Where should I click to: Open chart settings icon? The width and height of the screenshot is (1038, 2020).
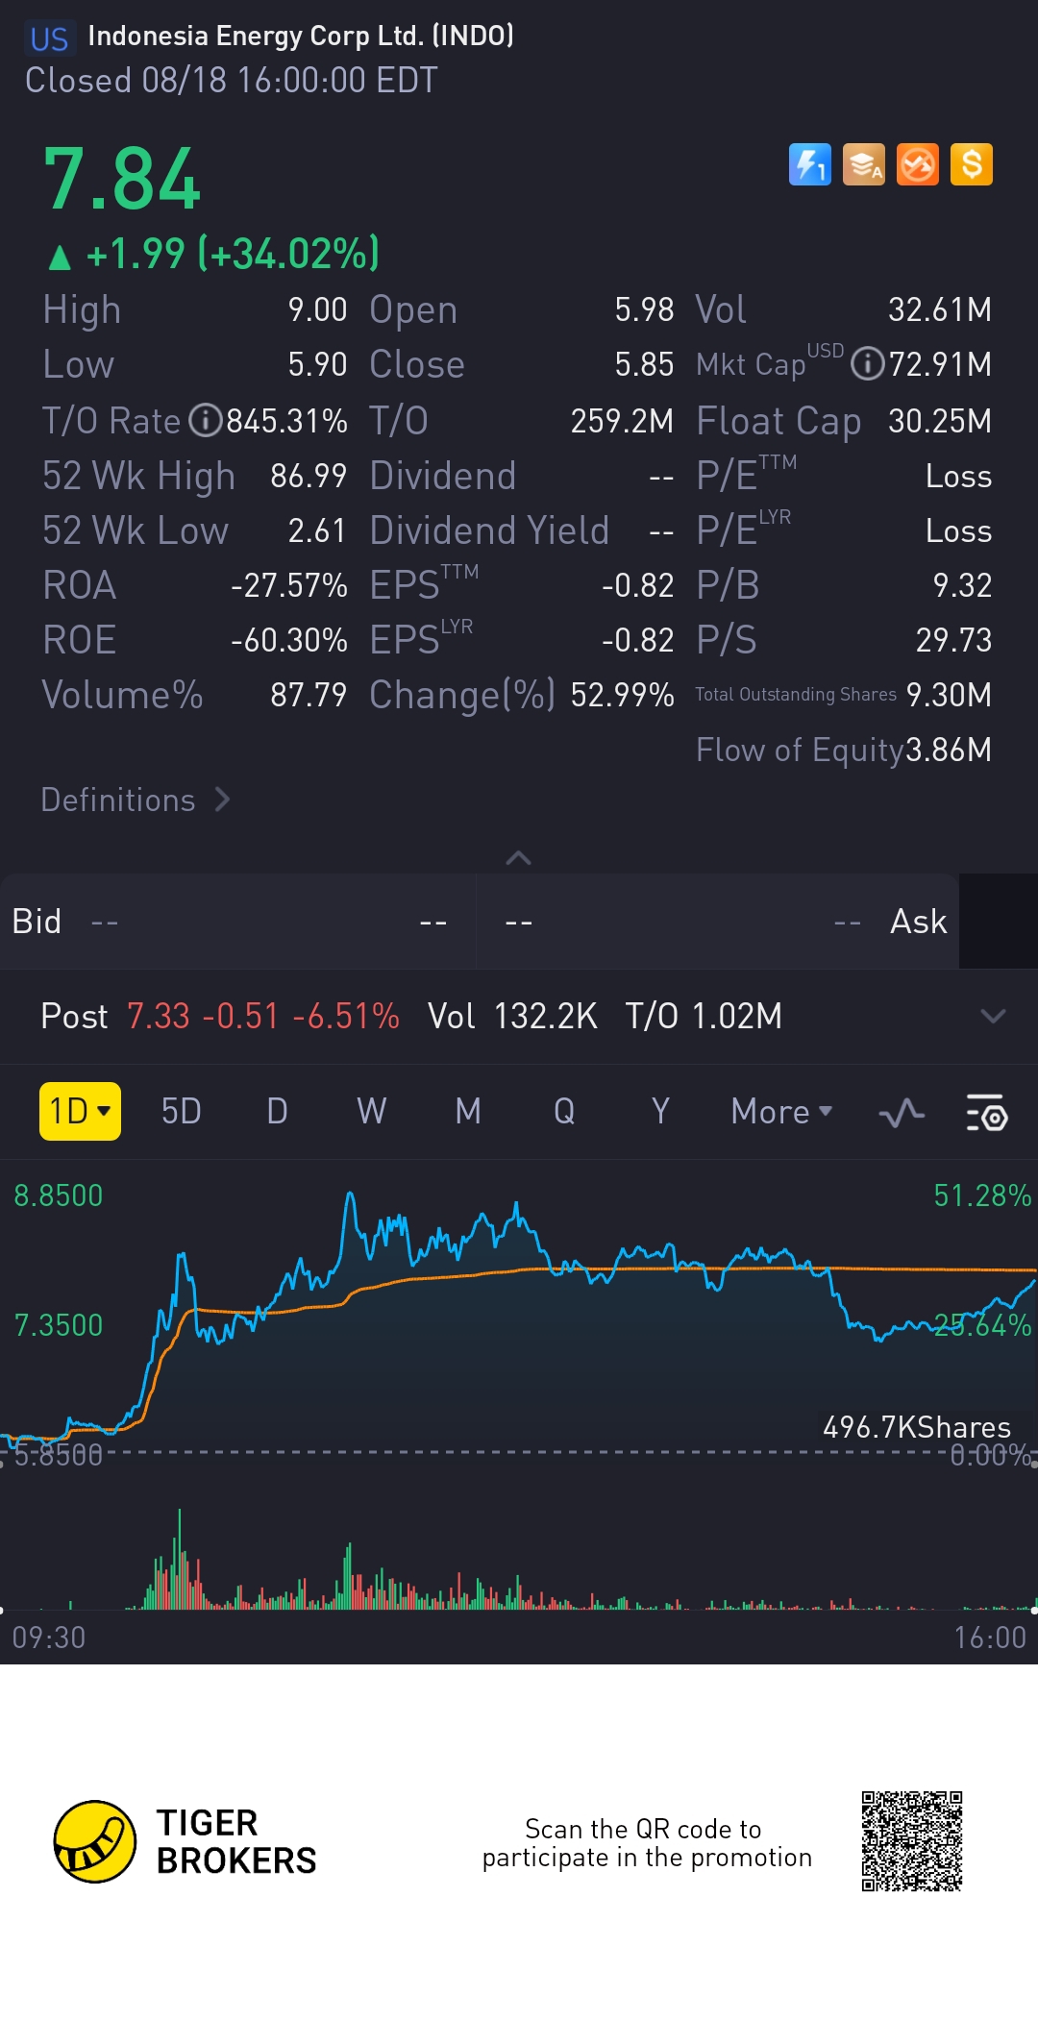coord(986,1113)
